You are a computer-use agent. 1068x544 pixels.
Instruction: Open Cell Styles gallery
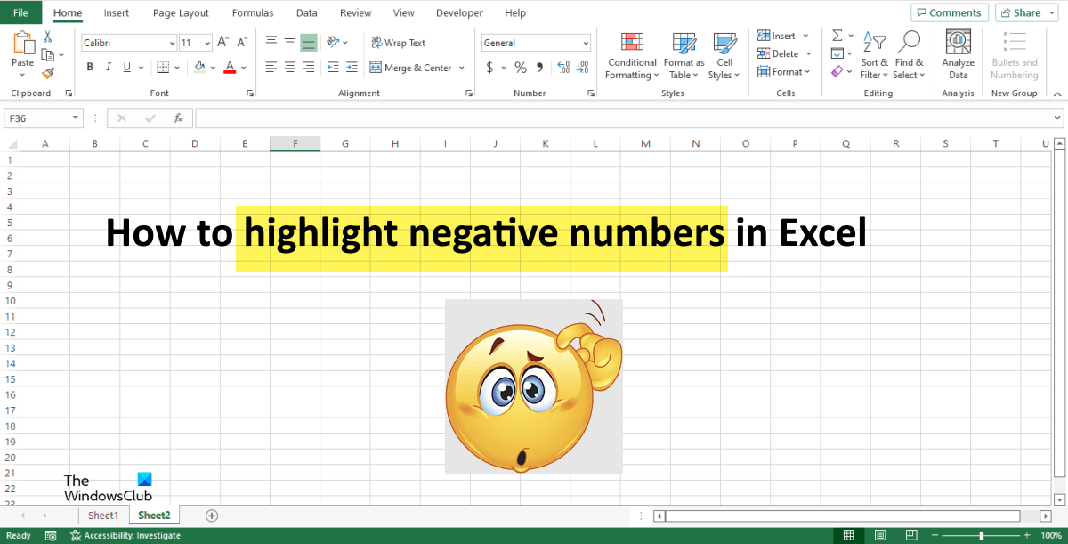coord(724,55)
